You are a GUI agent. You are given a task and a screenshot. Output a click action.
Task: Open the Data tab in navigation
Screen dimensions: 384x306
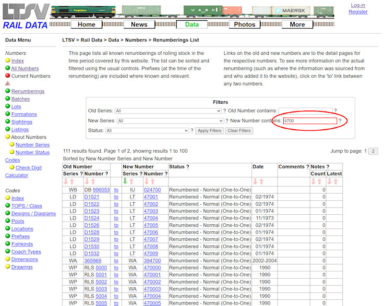pyautogui.click(x=192, y=24)
